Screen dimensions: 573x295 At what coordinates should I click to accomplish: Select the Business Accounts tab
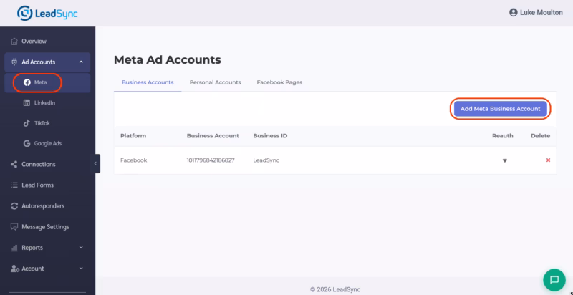[148, 82]
